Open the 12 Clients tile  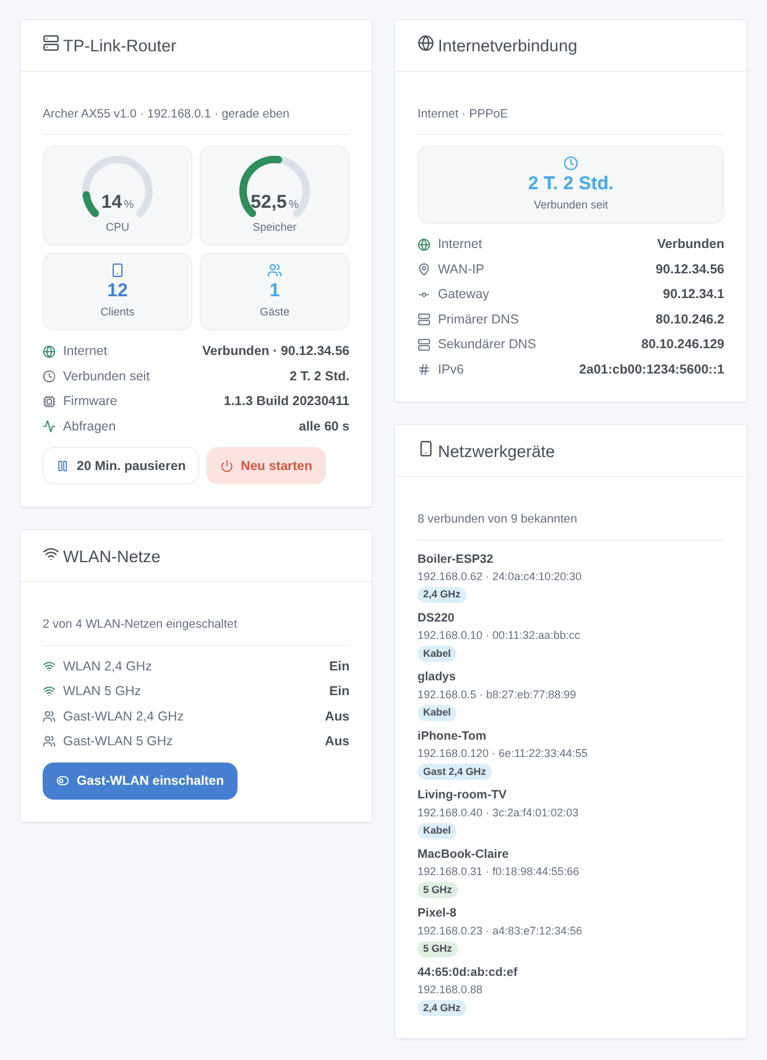click(118, 291)
